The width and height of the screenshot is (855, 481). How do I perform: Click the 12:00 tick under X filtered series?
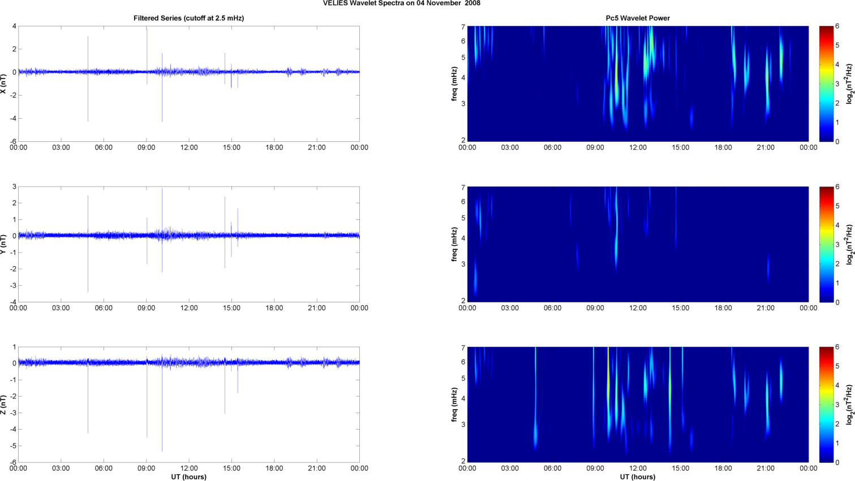coord(189,148)
